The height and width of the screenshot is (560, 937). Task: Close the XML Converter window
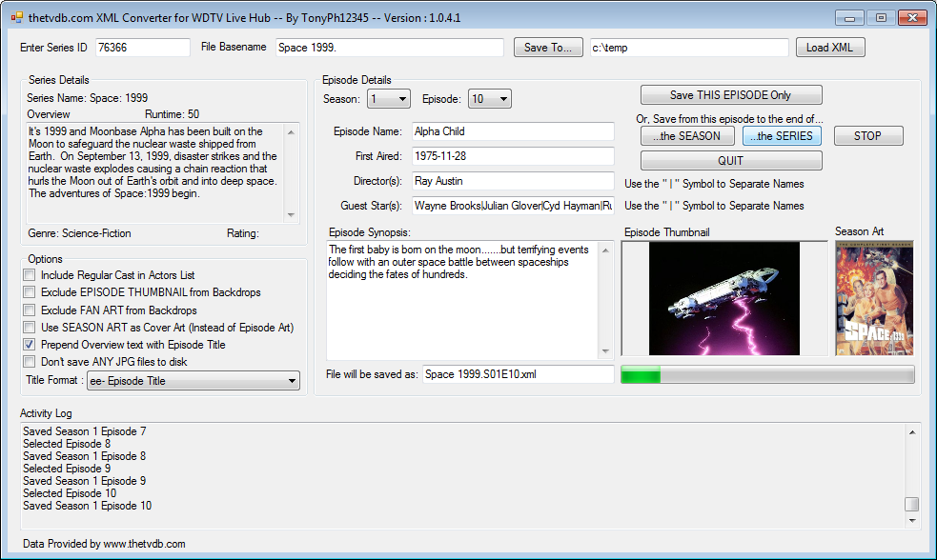912,18
